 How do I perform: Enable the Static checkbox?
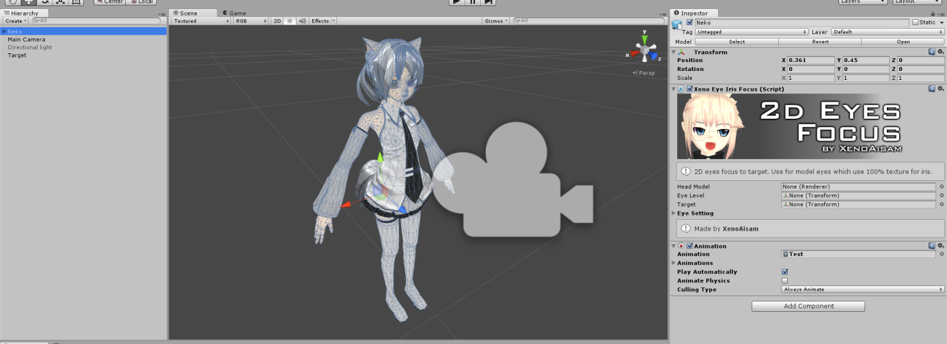(916, 23)
